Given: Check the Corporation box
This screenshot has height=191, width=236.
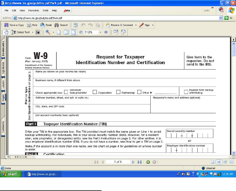Looking at the screenshot, I should [95, 92].
